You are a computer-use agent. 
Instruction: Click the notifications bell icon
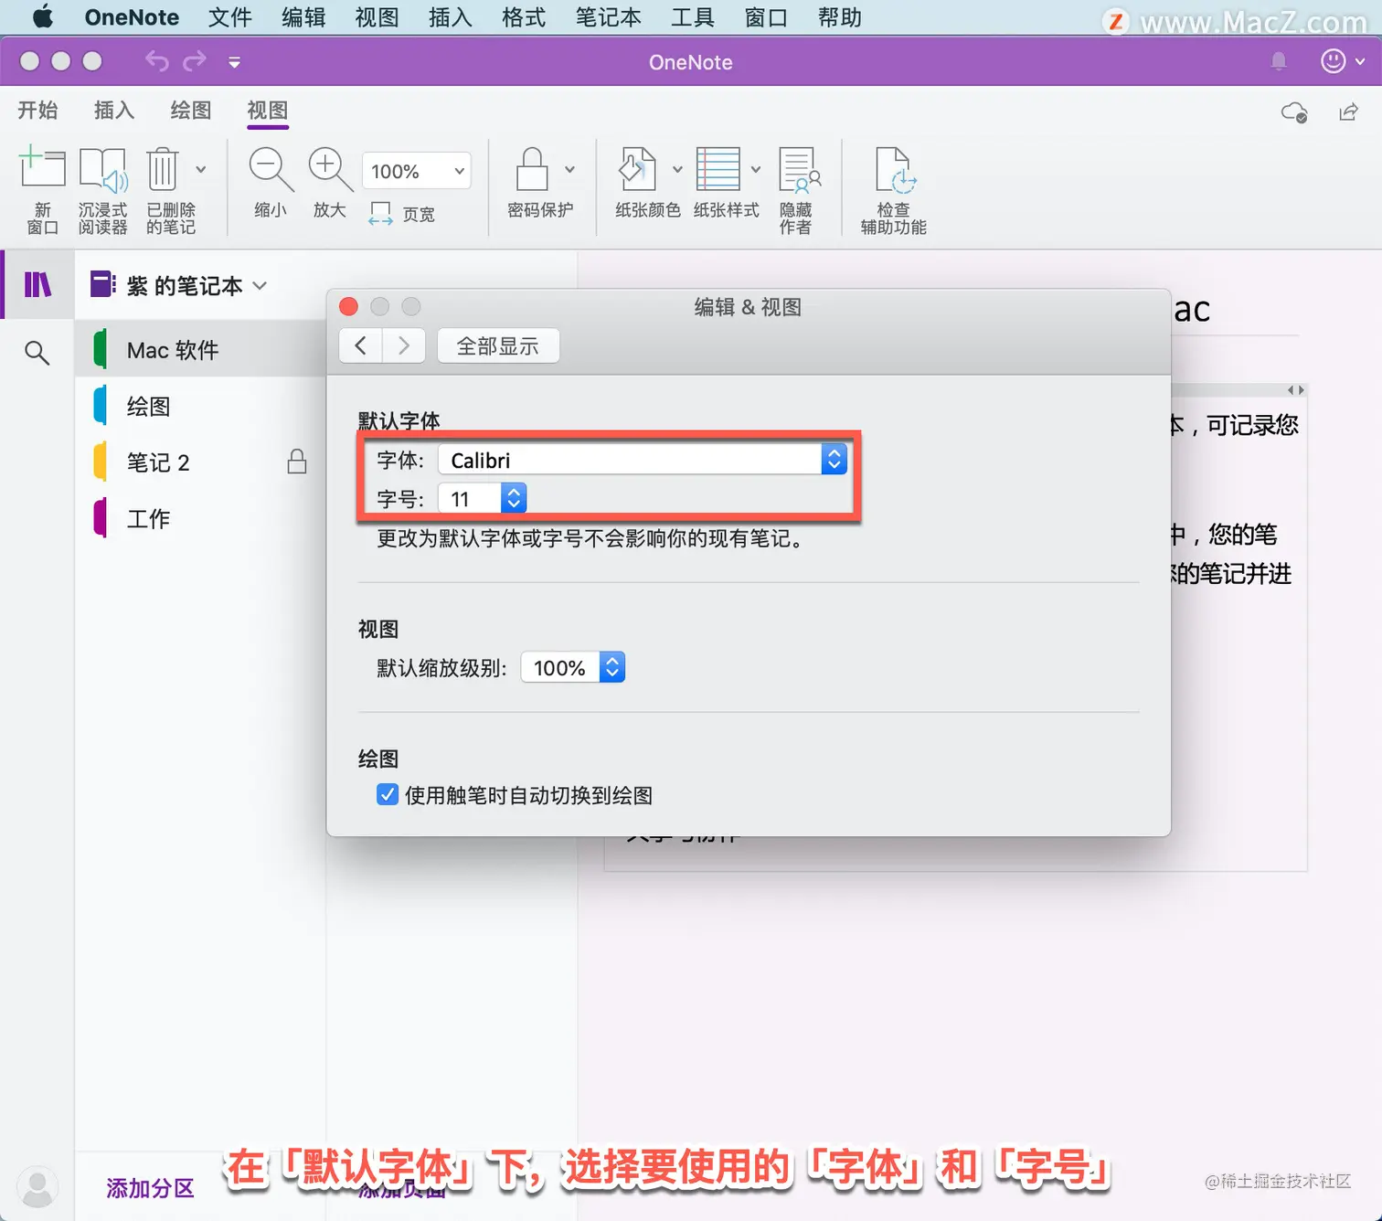click(x=1279, y=61)
